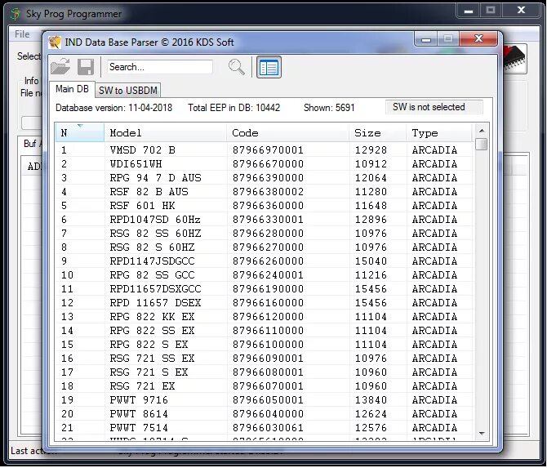Close the IND Data Base Parser window

pyautogui.click(x=478, y=38)
